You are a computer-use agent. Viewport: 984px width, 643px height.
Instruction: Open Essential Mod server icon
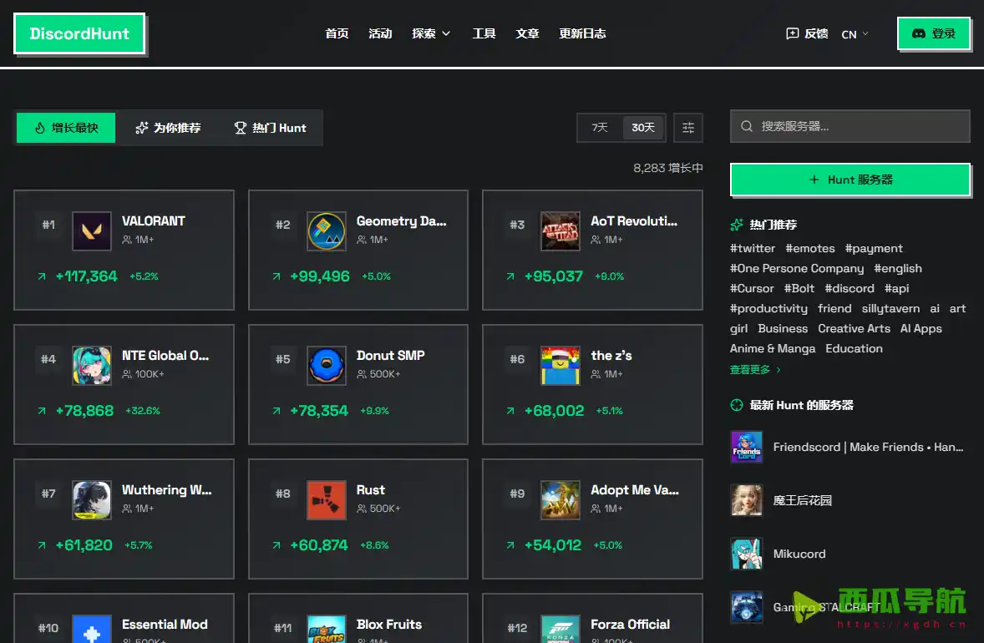(92, 629)
